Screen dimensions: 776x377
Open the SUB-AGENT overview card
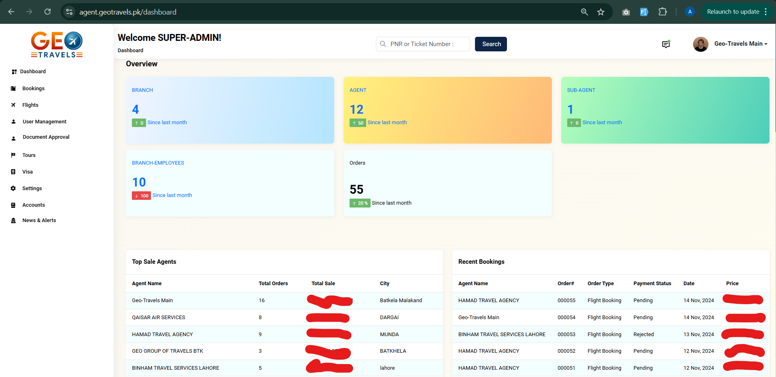(665, 110)
